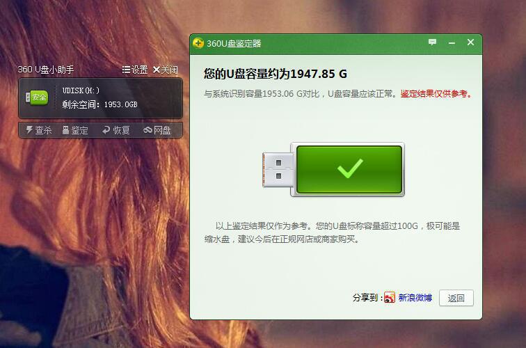Click the green USB drive checkmark graphic
Image resolution: width=526 pixels, height=348 pixels.
333,169
